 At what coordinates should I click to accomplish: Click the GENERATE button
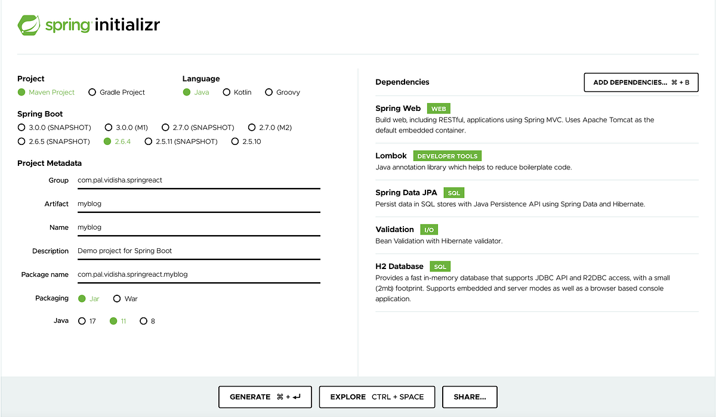pos(265,397)
